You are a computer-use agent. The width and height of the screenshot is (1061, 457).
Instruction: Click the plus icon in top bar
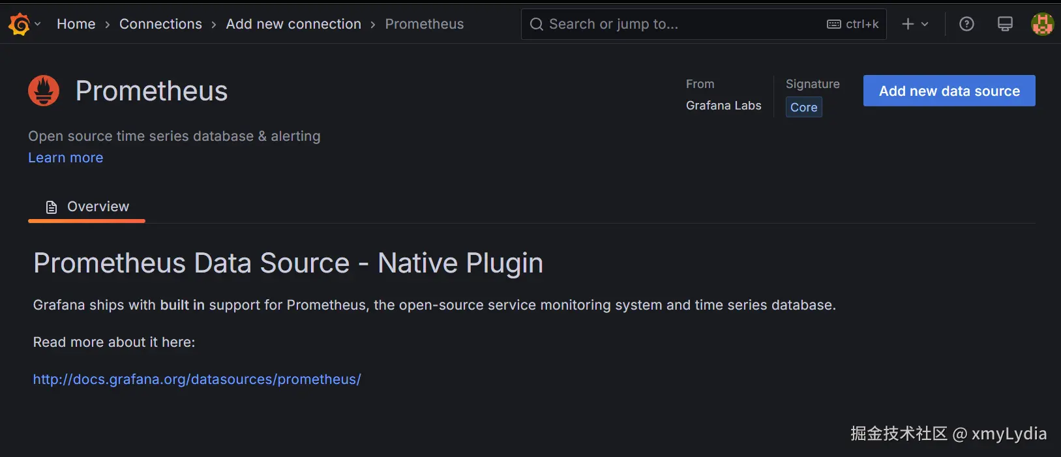(908, 24)
